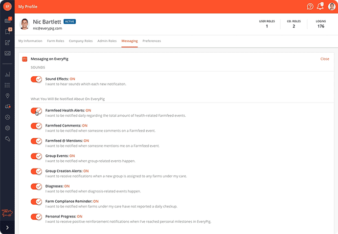
Task: Switch to Admin Roles tab
Action: 107,41
